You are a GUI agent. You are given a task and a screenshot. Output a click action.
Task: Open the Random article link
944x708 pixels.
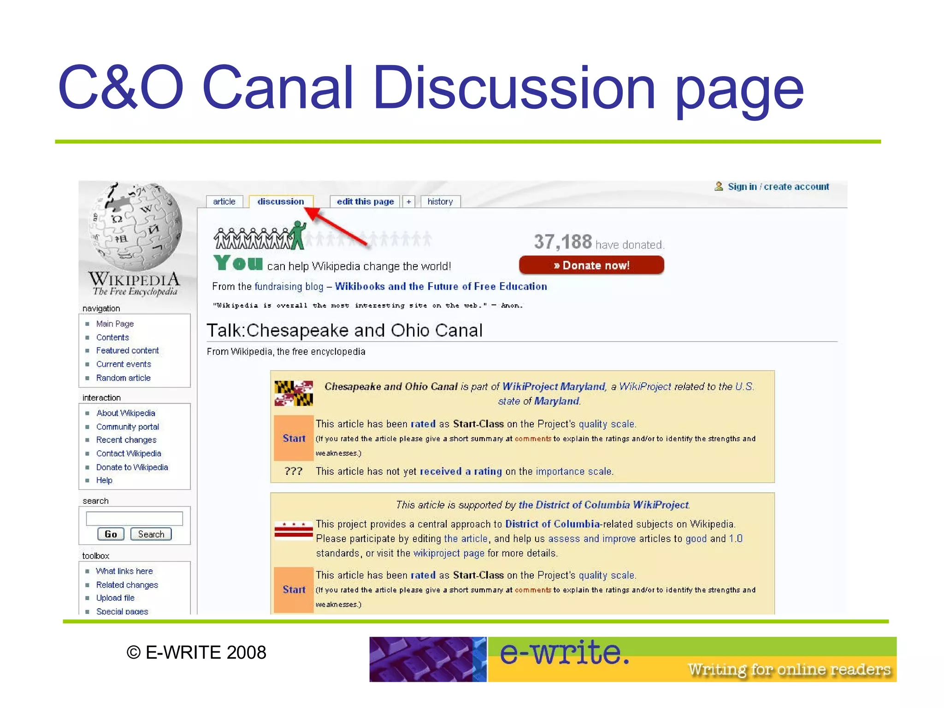pyautogui.click(x=123, y=378)
